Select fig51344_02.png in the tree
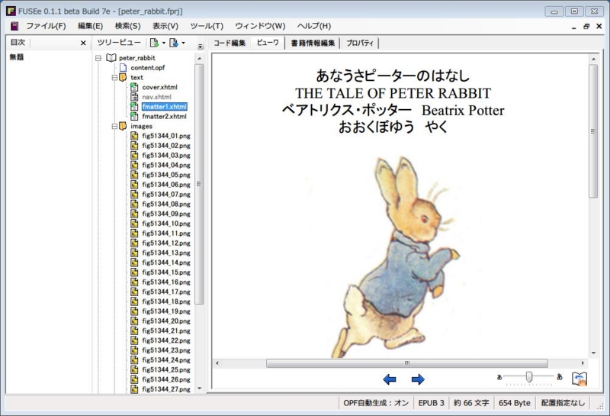This screenshot has height=416, width=610. (166, 146)
